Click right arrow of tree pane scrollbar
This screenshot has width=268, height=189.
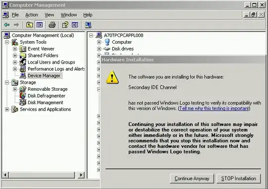(x=81, y=175)
